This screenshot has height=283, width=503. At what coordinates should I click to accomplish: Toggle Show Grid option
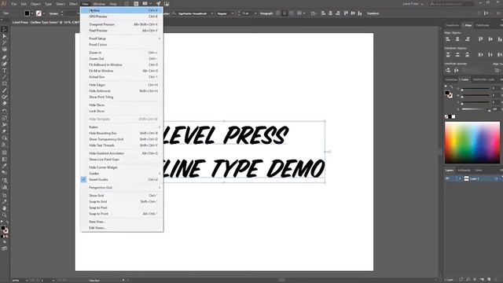point(122,196)
